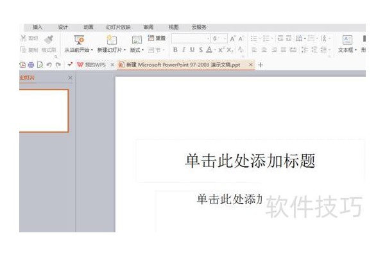The width and height of the screenshot is (385, 256).
Task: Click the Copy (复制) icon
Action: click(23, 50)
